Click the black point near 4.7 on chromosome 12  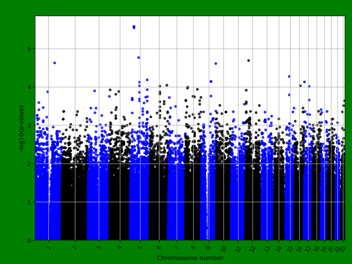click(x=248, y=61)
